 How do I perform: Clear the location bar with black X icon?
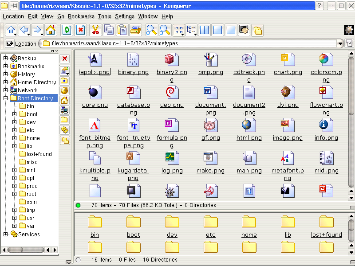coord(9,43)
